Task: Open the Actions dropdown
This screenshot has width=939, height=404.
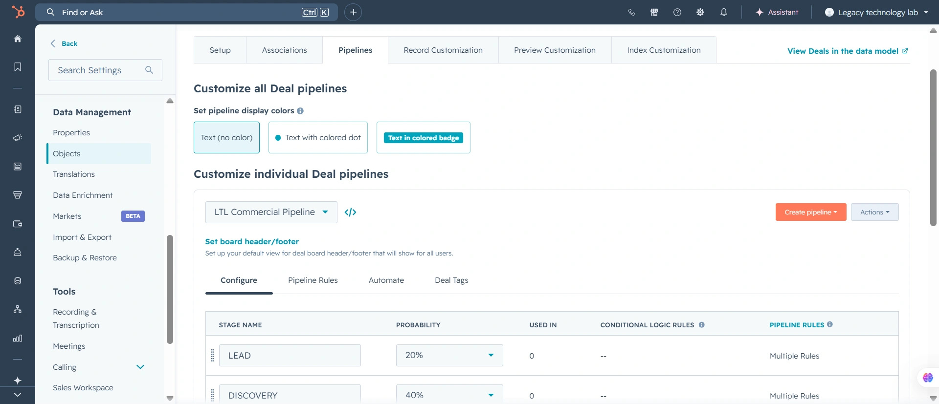Action: pyautogui.click(x=874, y=212)
